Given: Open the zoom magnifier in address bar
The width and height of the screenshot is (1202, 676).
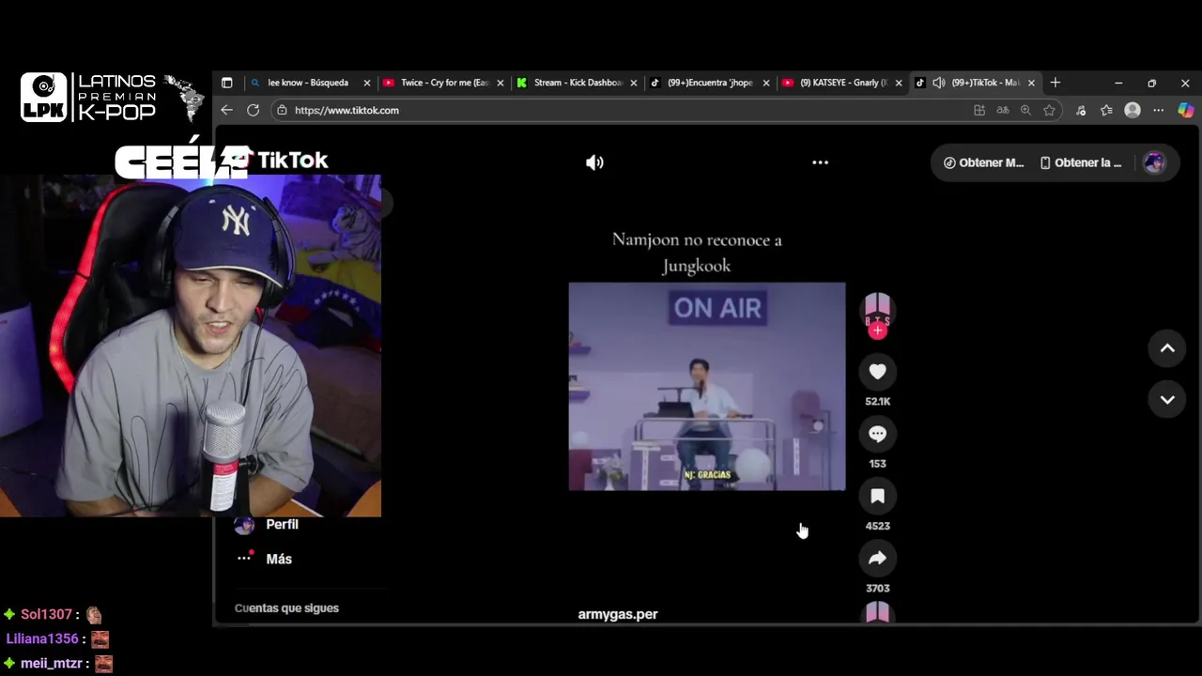Looking at the screenshot, I should point(1025,110).
